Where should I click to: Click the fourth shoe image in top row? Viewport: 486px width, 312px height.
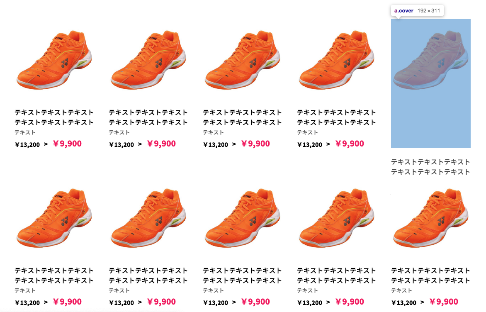(x=336, y=59)
